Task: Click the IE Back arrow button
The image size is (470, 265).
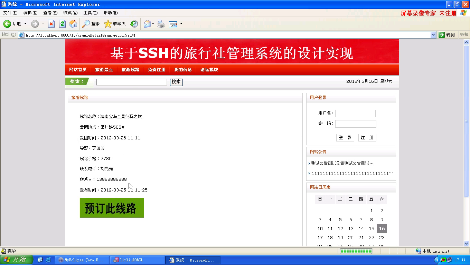Action: 8,24
